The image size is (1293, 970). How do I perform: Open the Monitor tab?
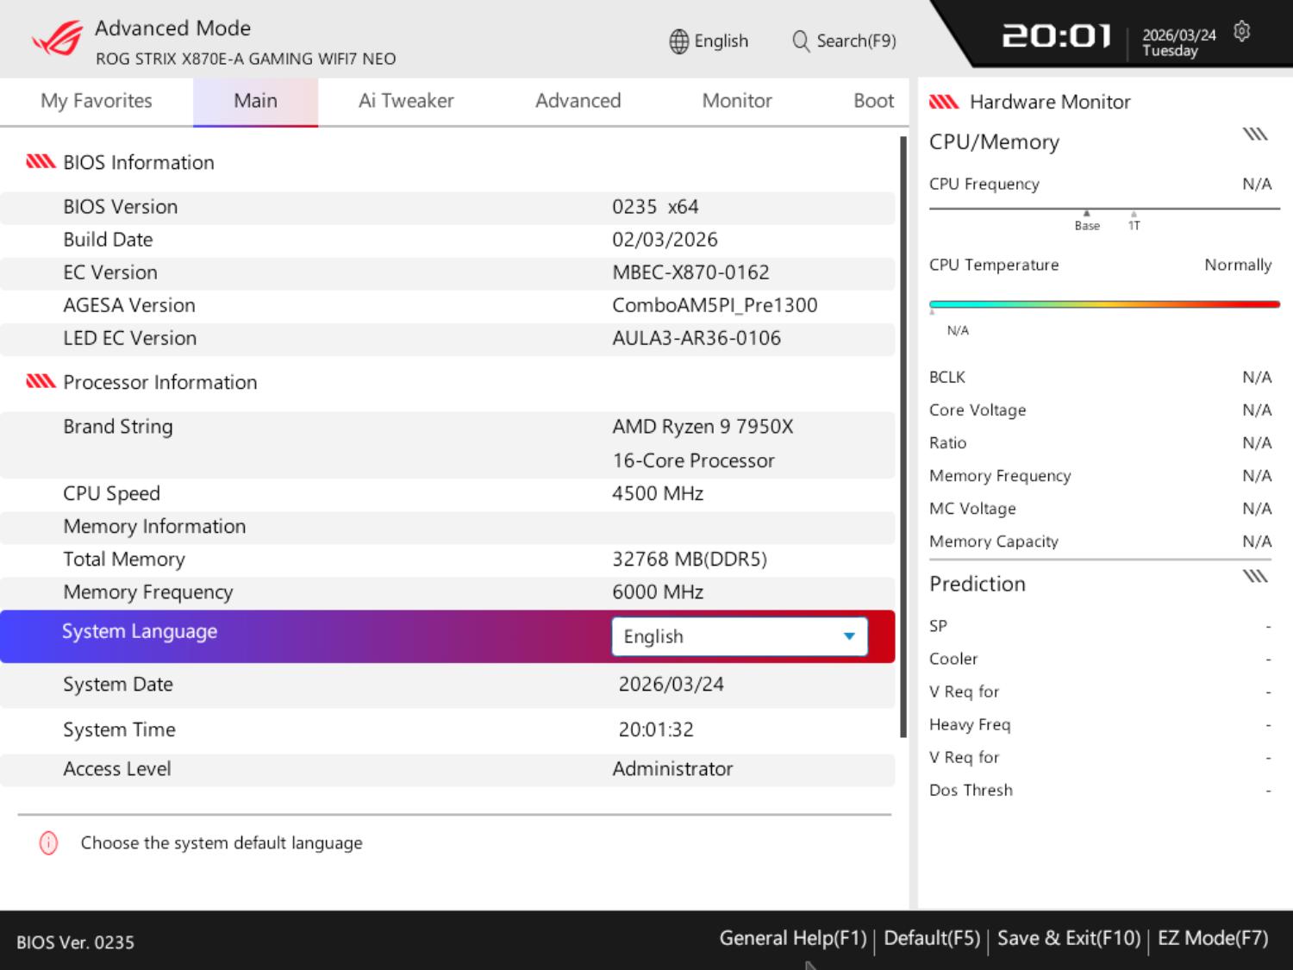(736, 101)
